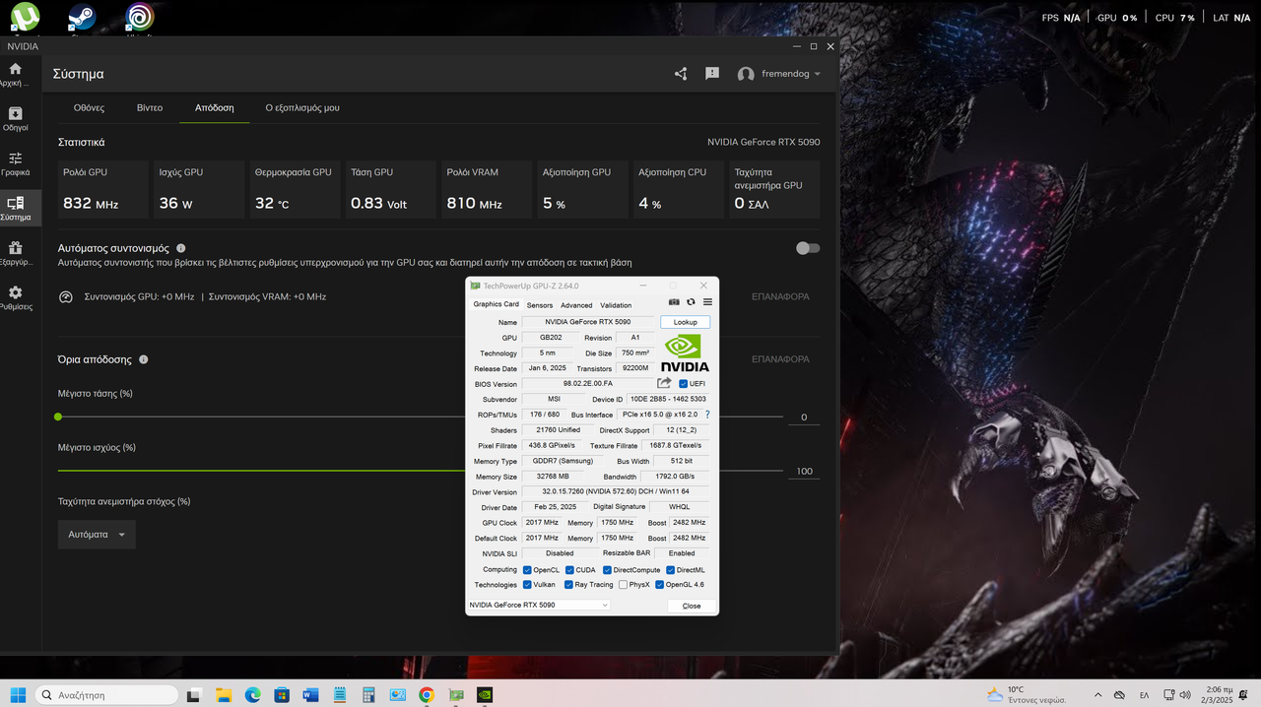Open the Steam desktop shortcut

pos(82,17)
